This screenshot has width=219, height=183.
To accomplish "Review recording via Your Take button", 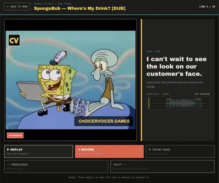I will (180, 151).
